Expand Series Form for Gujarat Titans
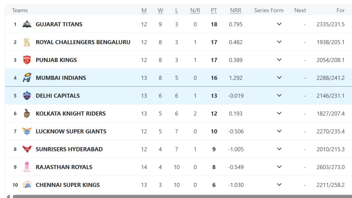This screenshot has width=352, height=198. [279, 24]
